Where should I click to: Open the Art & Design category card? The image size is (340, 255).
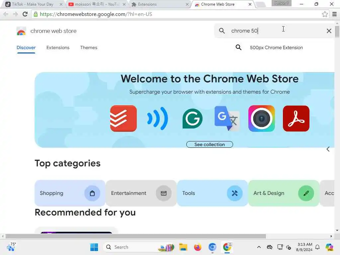click(x=284, y=193)
